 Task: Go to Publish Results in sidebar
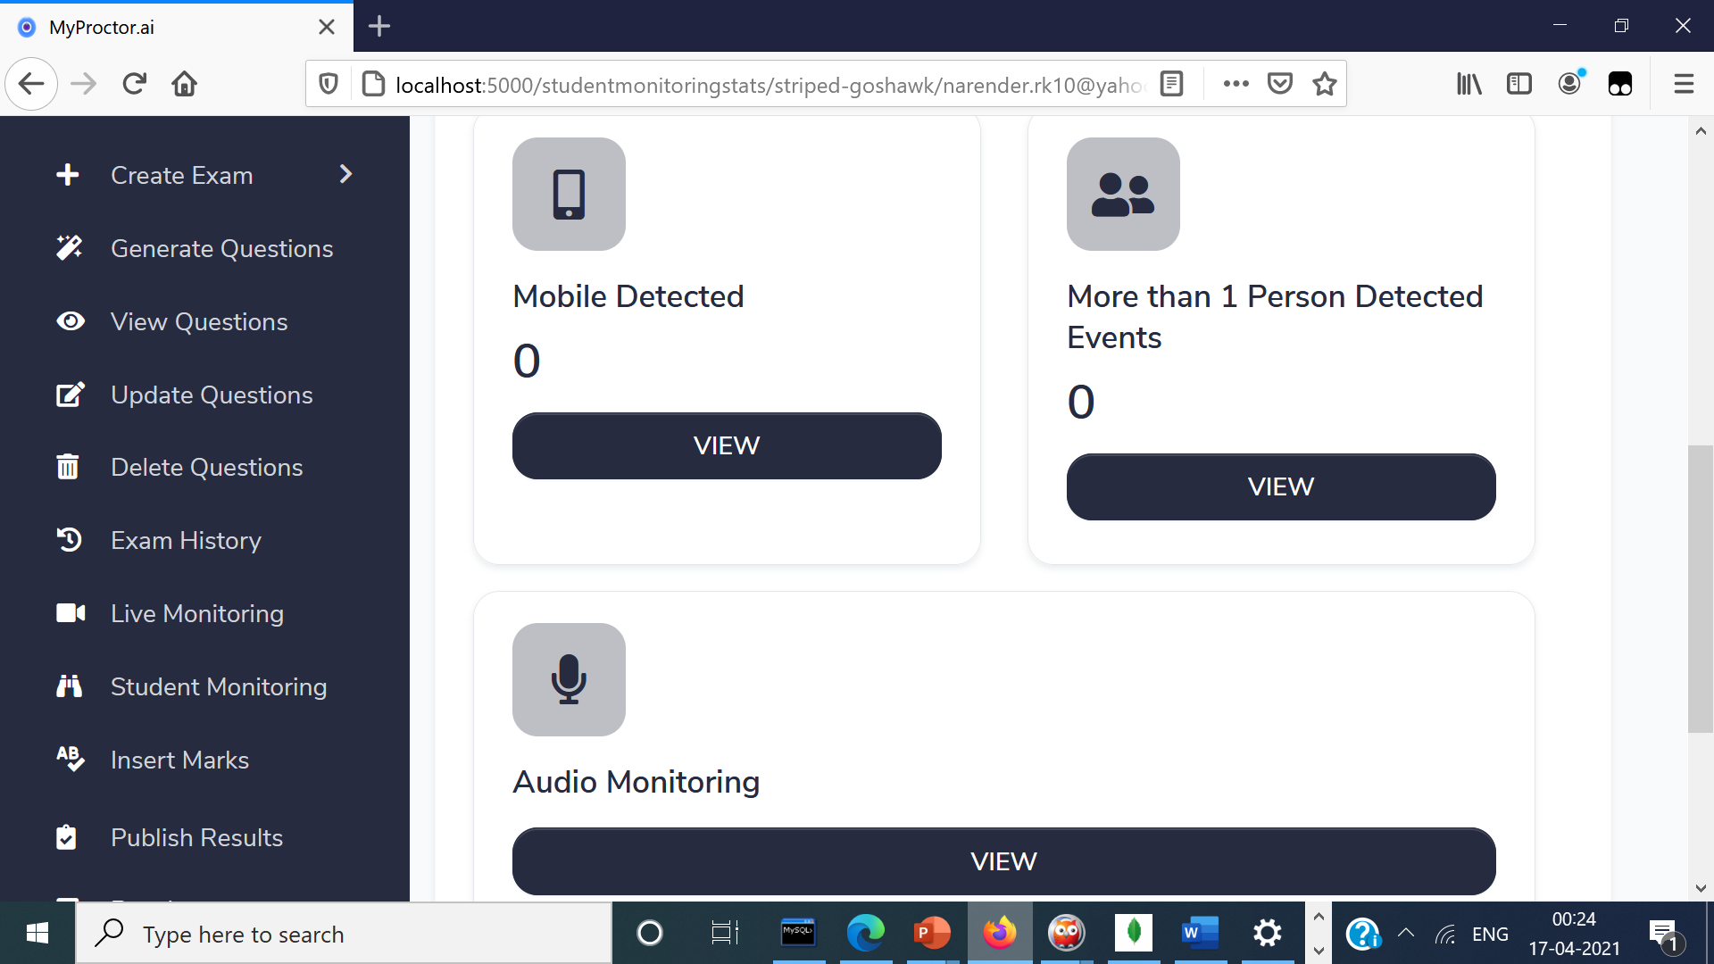click(x=196, y=837)
